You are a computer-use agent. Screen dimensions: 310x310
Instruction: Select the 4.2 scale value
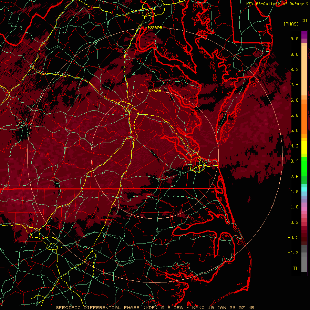pos(294,146)
